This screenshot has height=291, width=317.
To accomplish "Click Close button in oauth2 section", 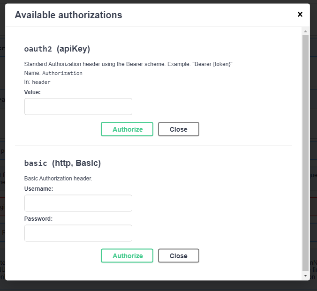I will (x=178, y=129).
